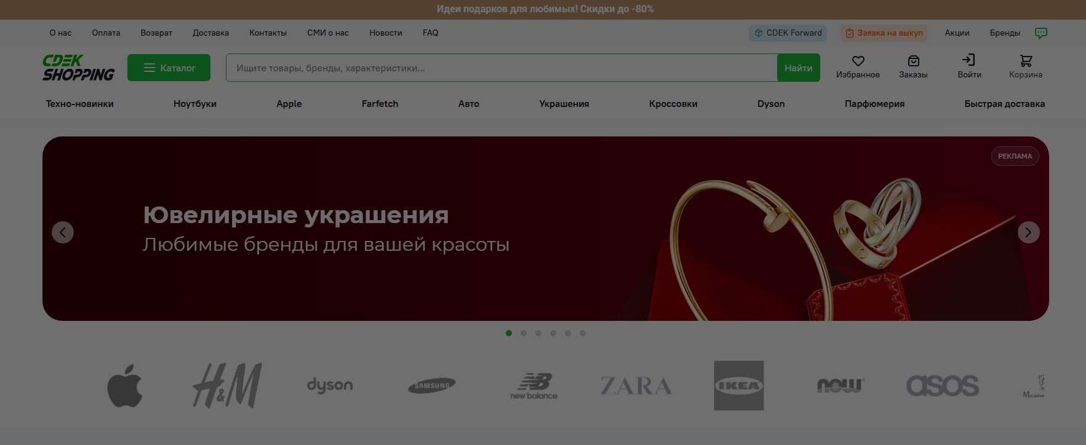The height and width of the screenshot is (445, 1086).
Task: Select the Техно-новинки category
Action: (x=79, y=104)
